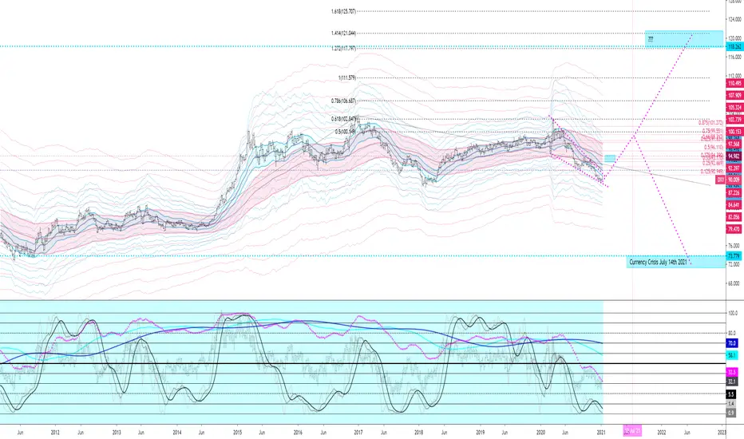Click the cyan 118.262 price label
Image resolution: width=744 pixels, height=439 pixels.
[x=734, y=46]
